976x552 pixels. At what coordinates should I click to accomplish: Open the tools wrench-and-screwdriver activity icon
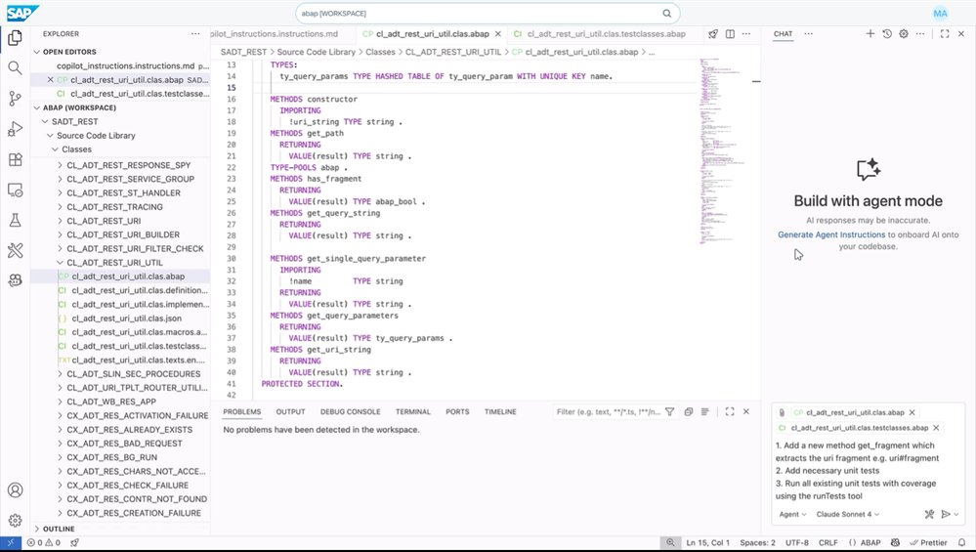click(x=15, y=250)
